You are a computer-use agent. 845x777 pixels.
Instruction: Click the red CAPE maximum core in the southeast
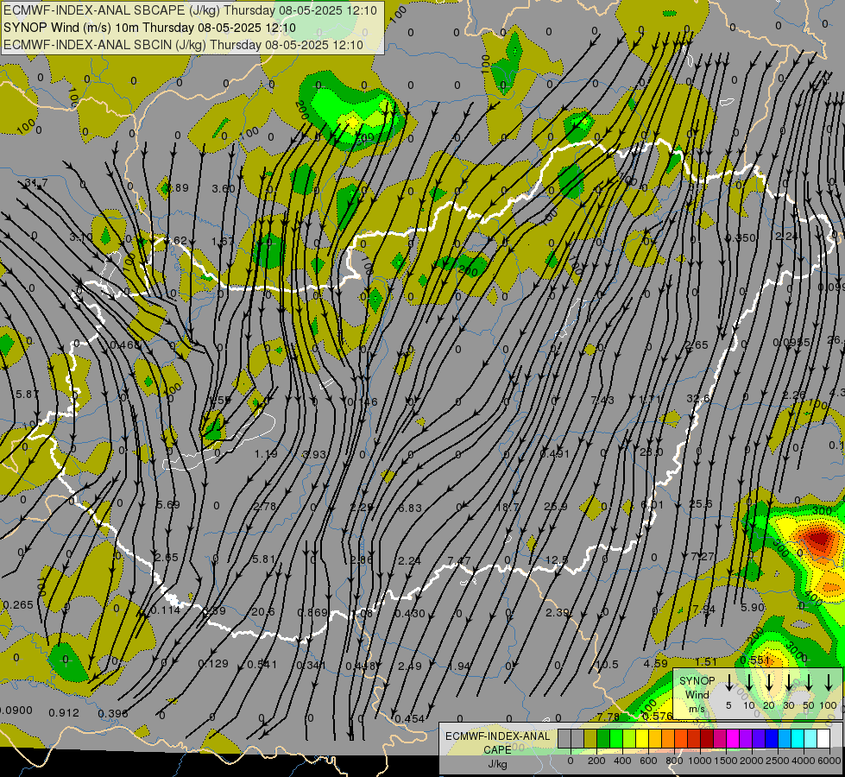[x=819, y=538]
